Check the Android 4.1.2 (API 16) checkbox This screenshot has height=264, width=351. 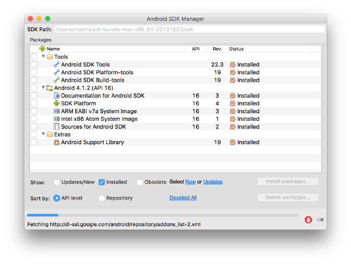[x=34, y=87]
